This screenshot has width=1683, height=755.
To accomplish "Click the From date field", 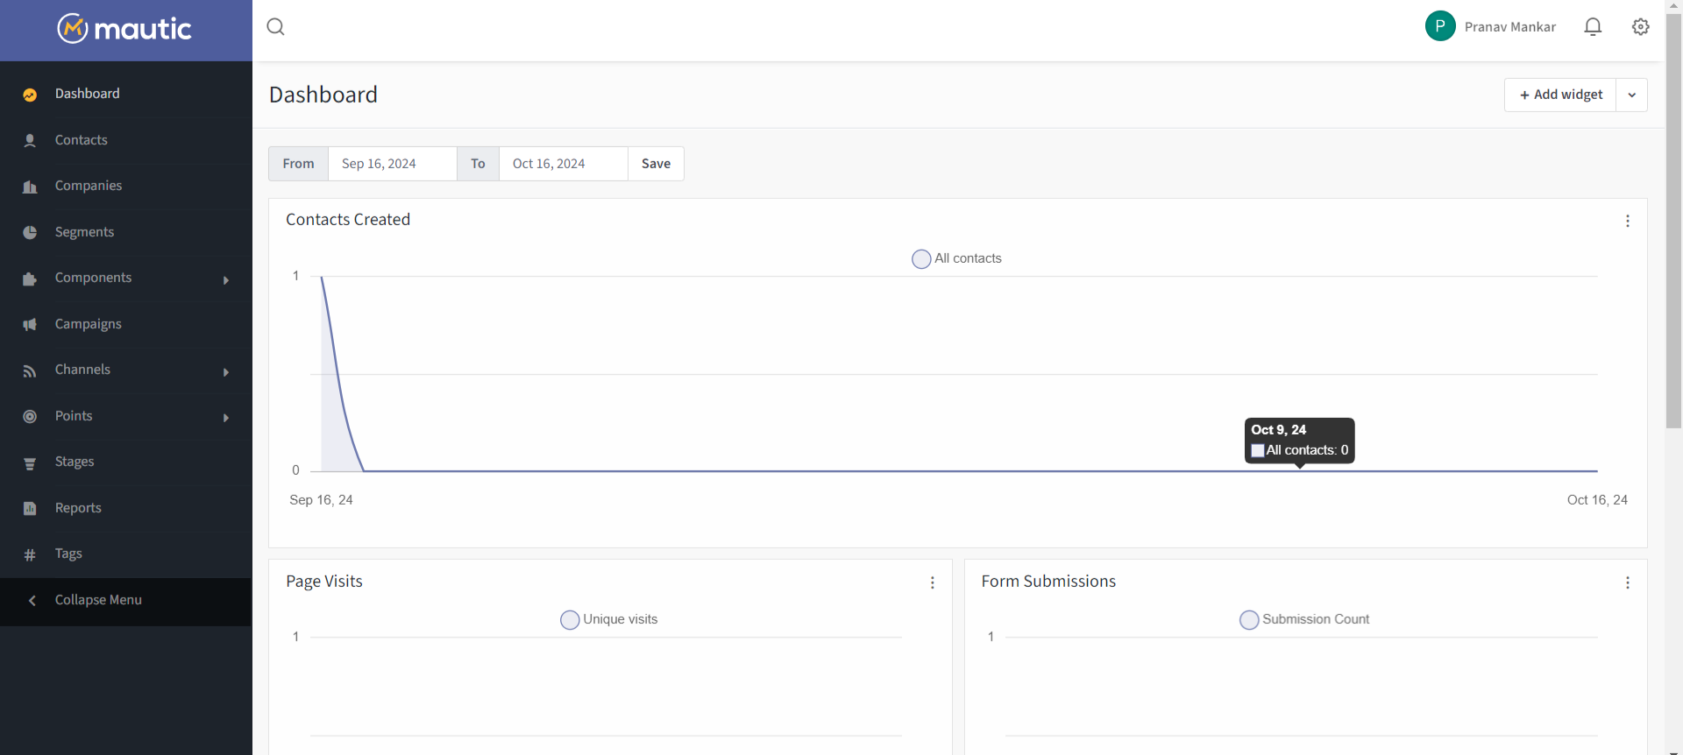I will (392, 164).
